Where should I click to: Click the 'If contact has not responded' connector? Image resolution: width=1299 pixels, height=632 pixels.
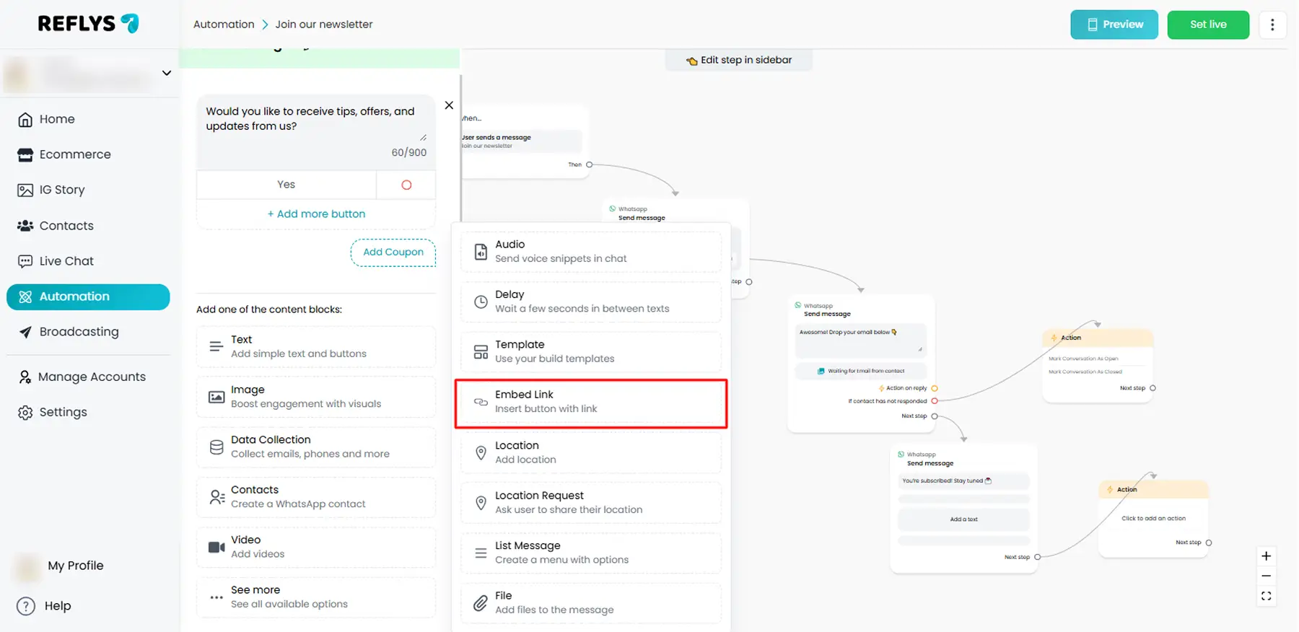(x=935, y=401)
